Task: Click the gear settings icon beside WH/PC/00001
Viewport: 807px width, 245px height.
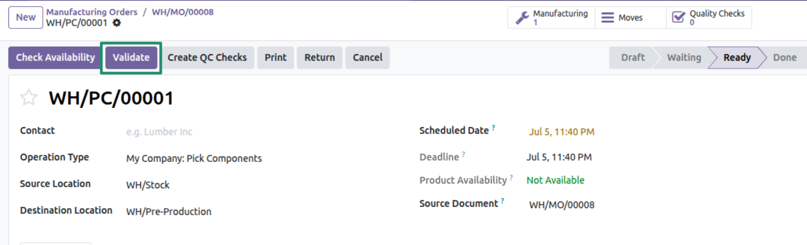Action: [x=117, y=23]
